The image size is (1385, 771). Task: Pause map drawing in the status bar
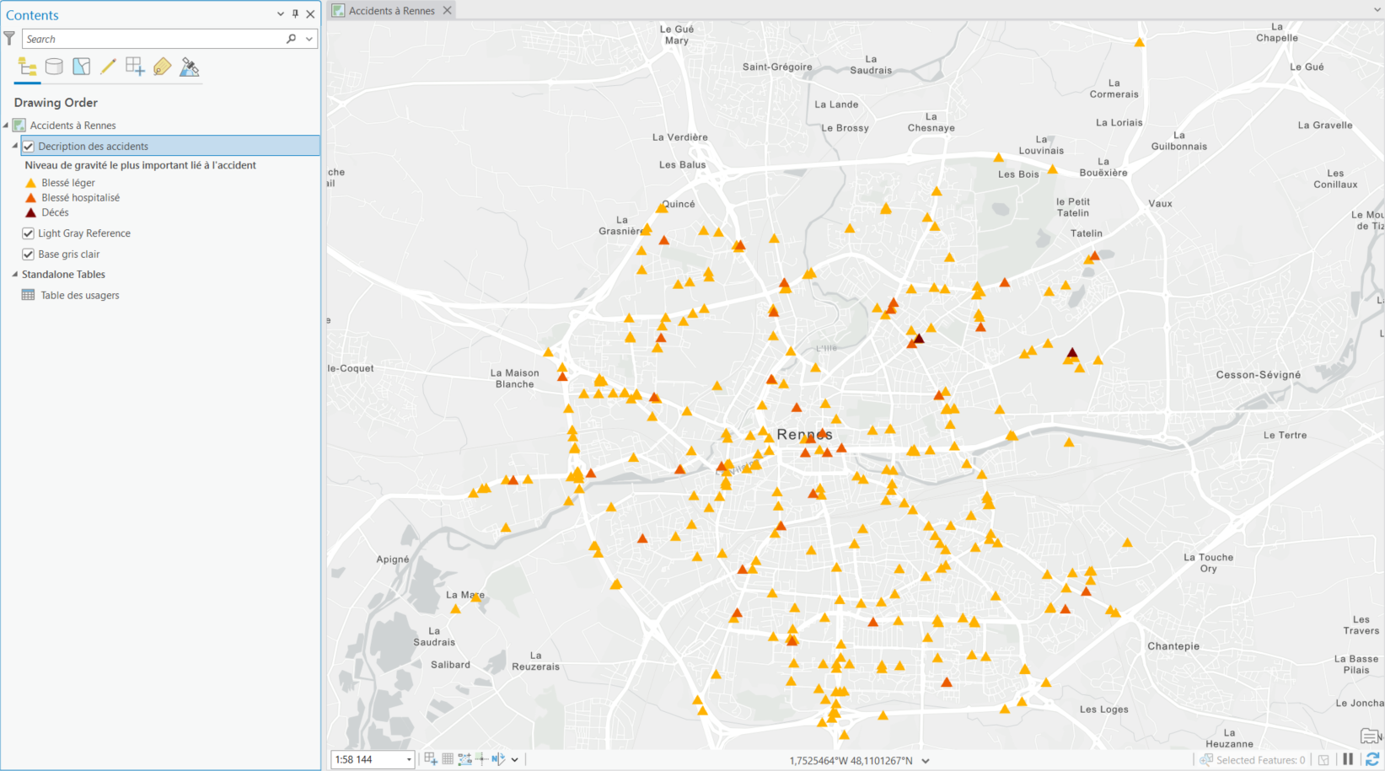[x=1348, y=759]
